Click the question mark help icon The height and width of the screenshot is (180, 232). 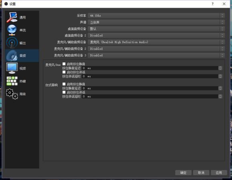[213, 4]
